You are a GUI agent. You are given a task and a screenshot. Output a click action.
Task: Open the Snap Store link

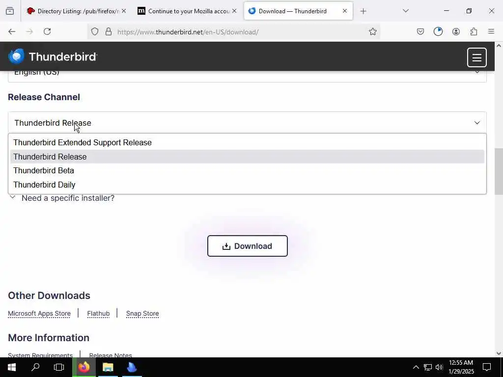pos(142,314)
